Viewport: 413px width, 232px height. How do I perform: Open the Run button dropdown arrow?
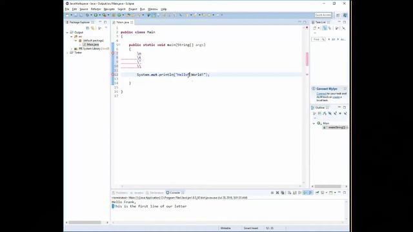point(100,15)
